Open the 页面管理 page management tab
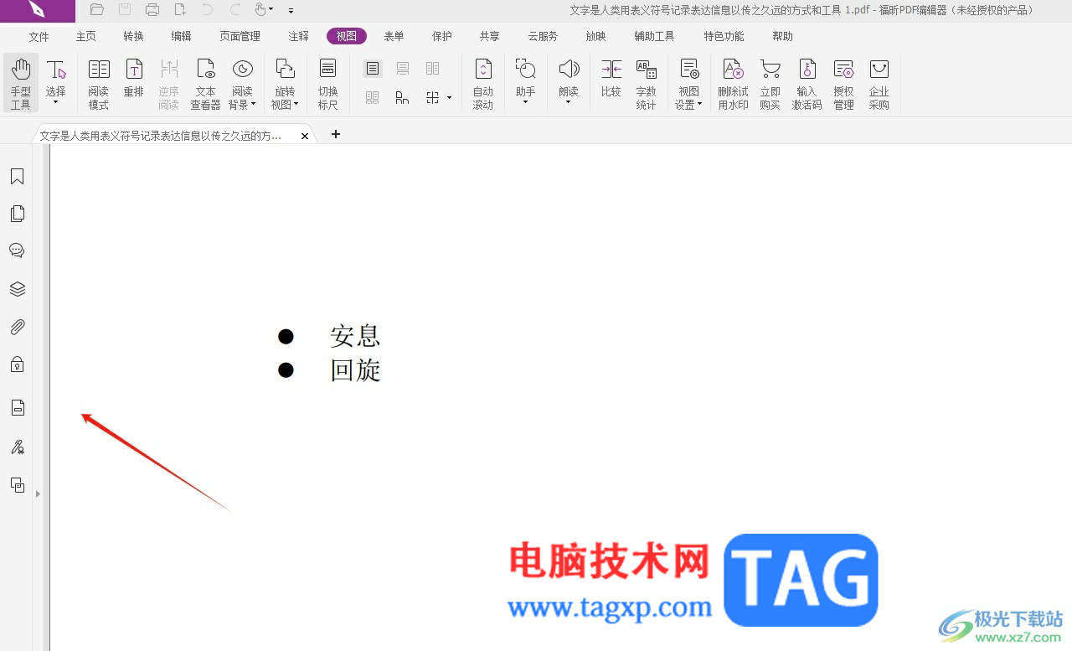1072x651 pixels. click(240, 37)
